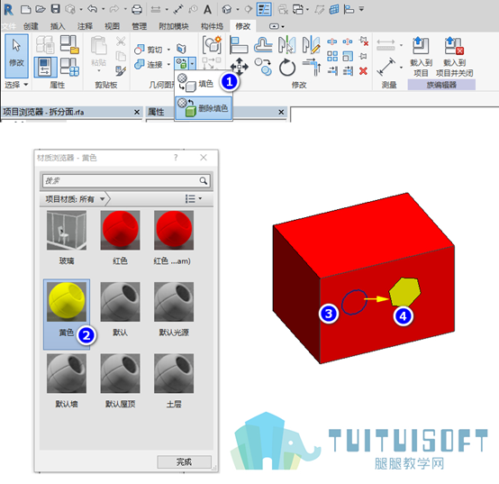Open a file with the folder icon
The width and height of the screenshot is (499, 484).
41,9
